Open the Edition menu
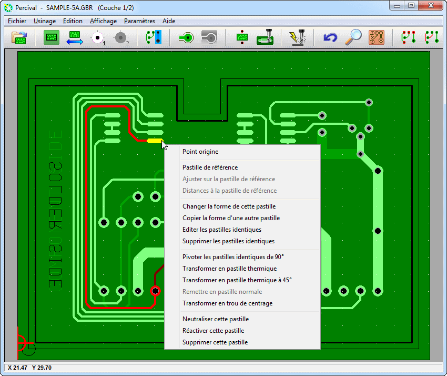The image size is (447, 376). point(73,21)
